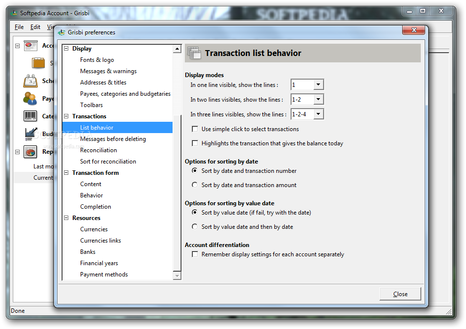
Task: Open the Reports pie chart icon
Action: click(30, 152)
